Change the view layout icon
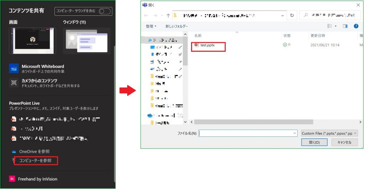Screen dimensions: 365x190 pyautogui.click(x=330, y=26)
